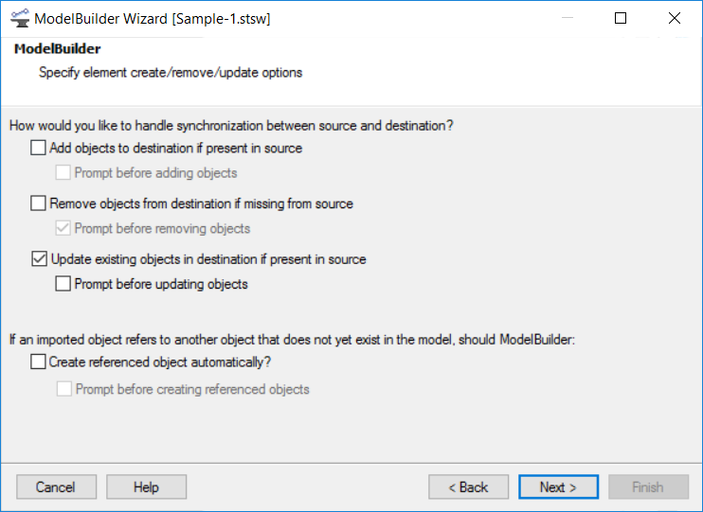Close the ModelBuilder Wizard dialog
Viewport: 703px width, 512px height.
(675, 18)
